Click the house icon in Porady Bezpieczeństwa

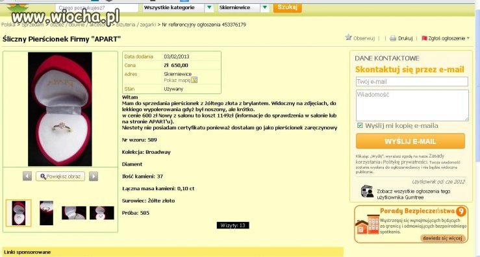tap(368, 225)
